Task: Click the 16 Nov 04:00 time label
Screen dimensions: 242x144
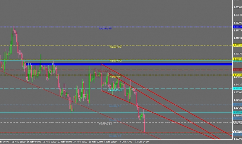Action: [x=34, y=142]
